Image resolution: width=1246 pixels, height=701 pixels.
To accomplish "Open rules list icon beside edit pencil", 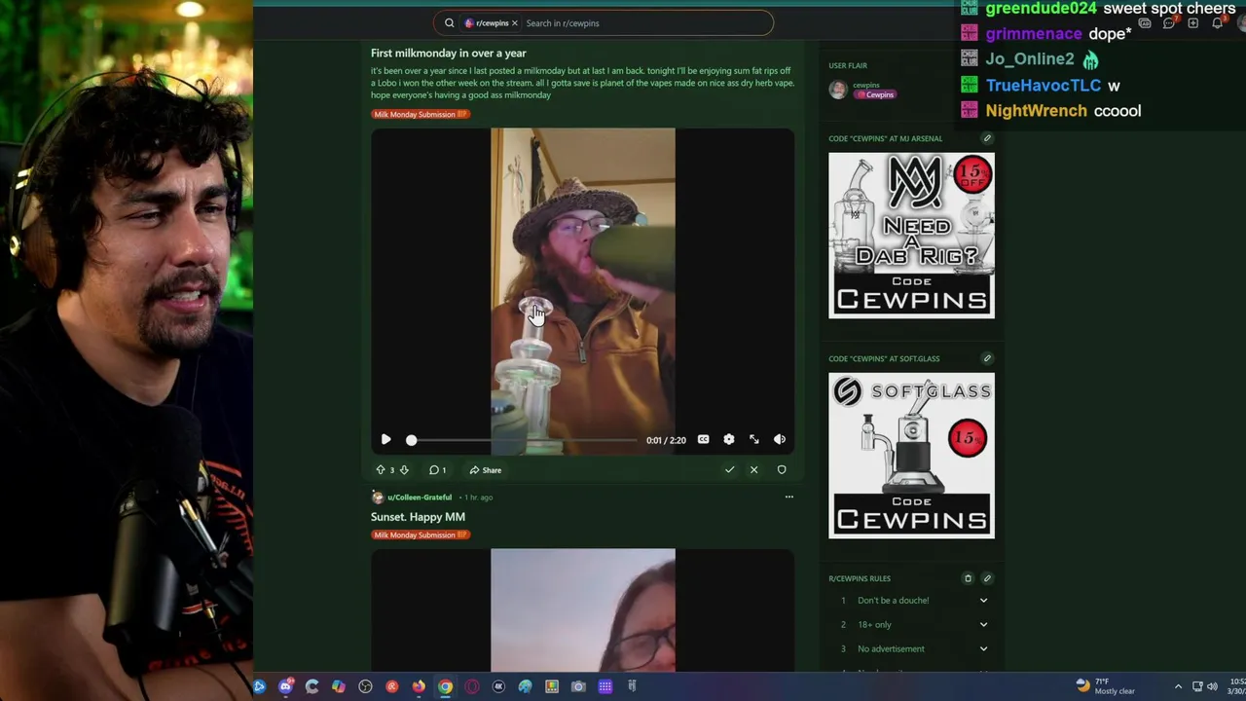I will [968, 578].
